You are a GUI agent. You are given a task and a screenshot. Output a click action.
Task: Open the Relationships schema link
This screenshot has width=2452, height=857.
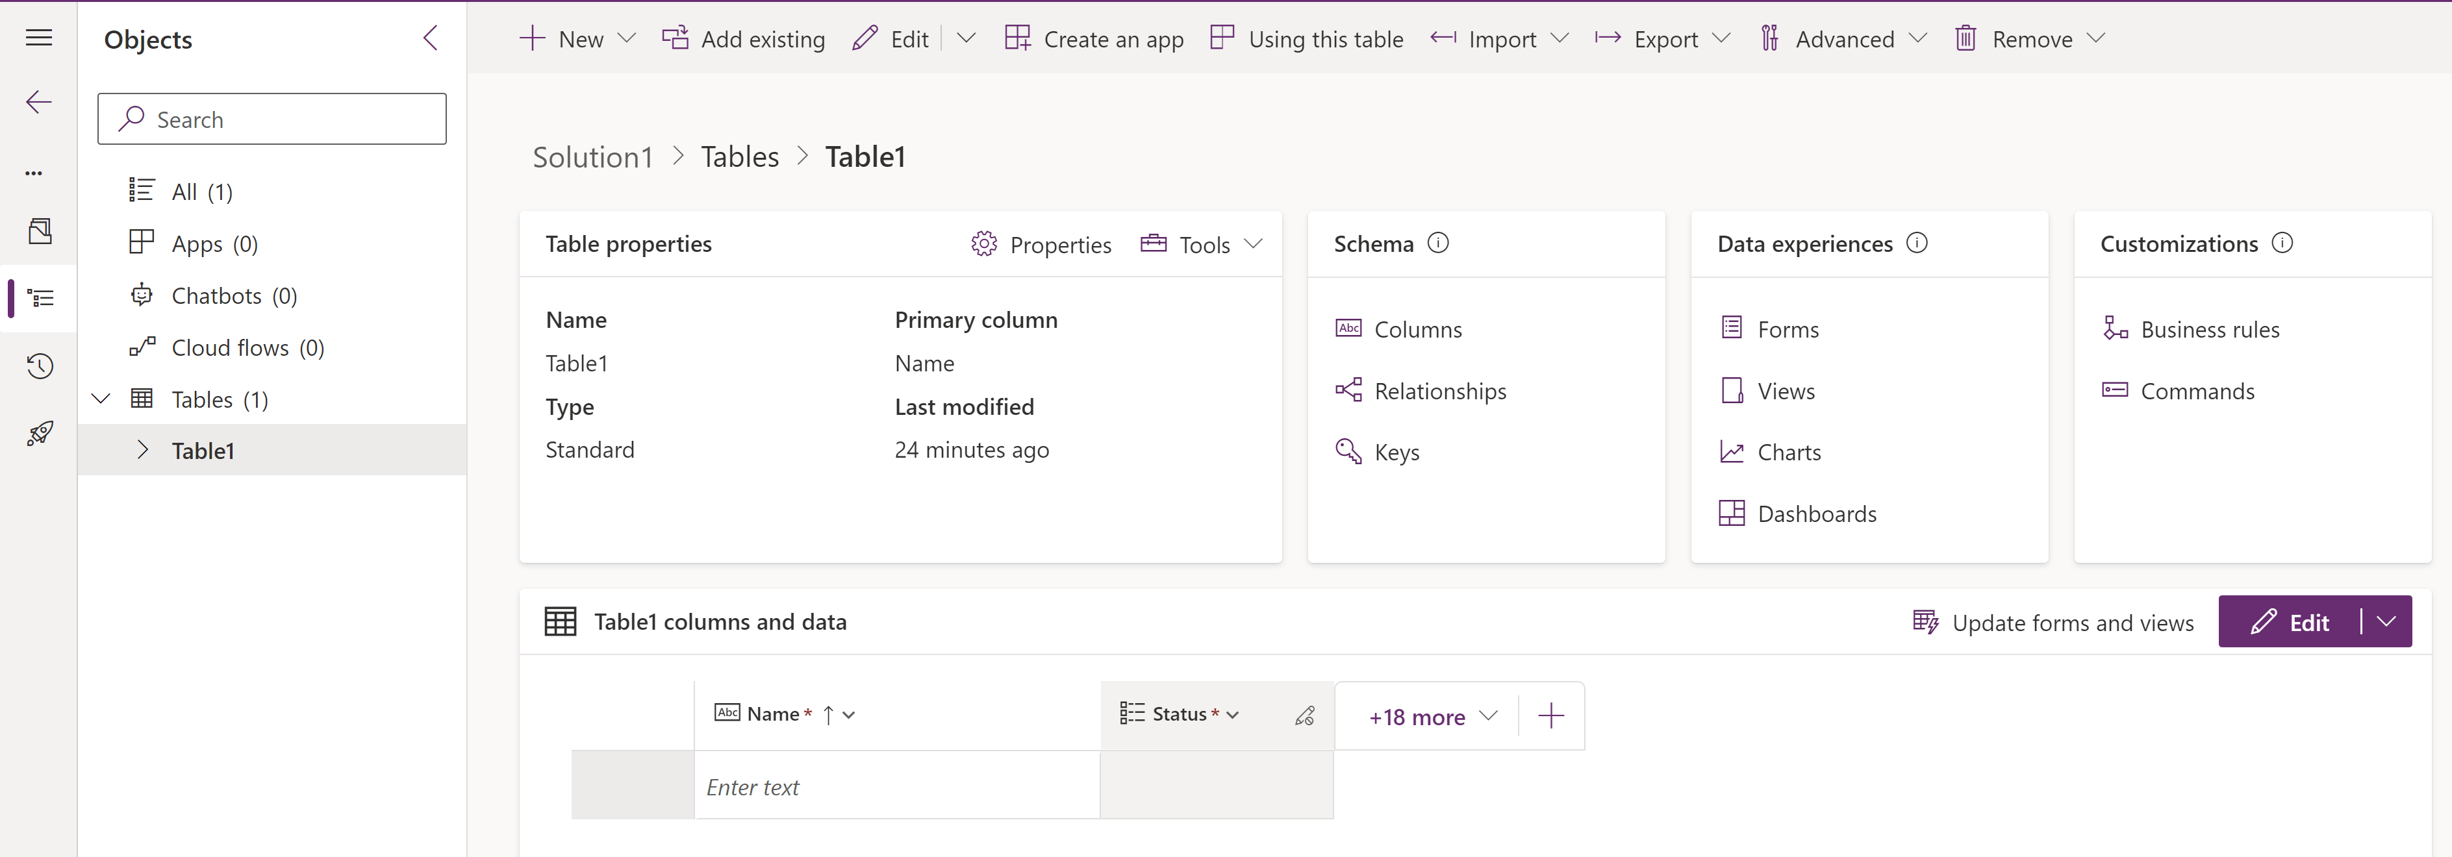point(1439,391)
